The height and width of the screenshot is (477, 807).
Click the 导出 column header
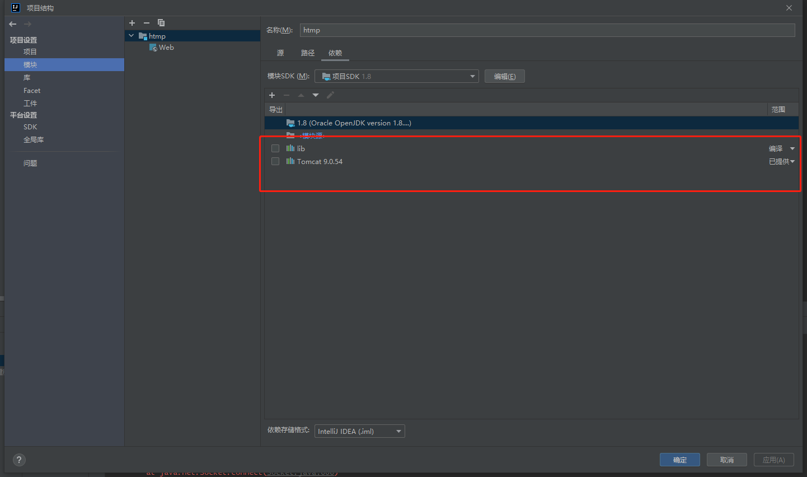(x=275, y=110)
